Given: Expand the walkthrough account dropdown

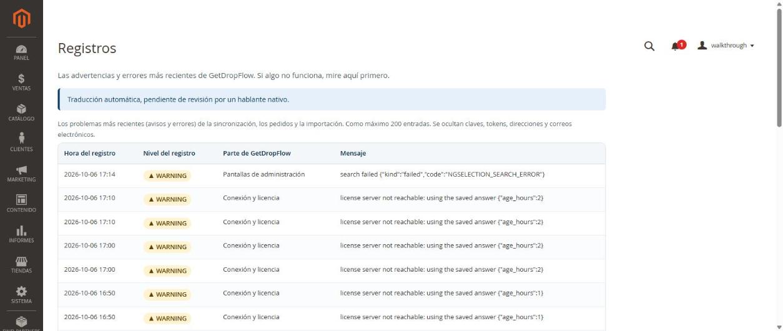Looking at the screenshot, I should tap(726, 46).
